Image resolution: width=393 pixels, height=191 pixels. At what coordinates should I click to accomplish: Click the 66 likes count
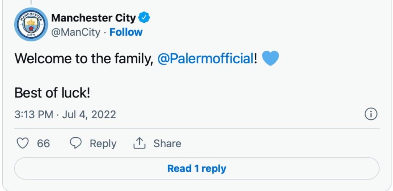pos(43,143)
